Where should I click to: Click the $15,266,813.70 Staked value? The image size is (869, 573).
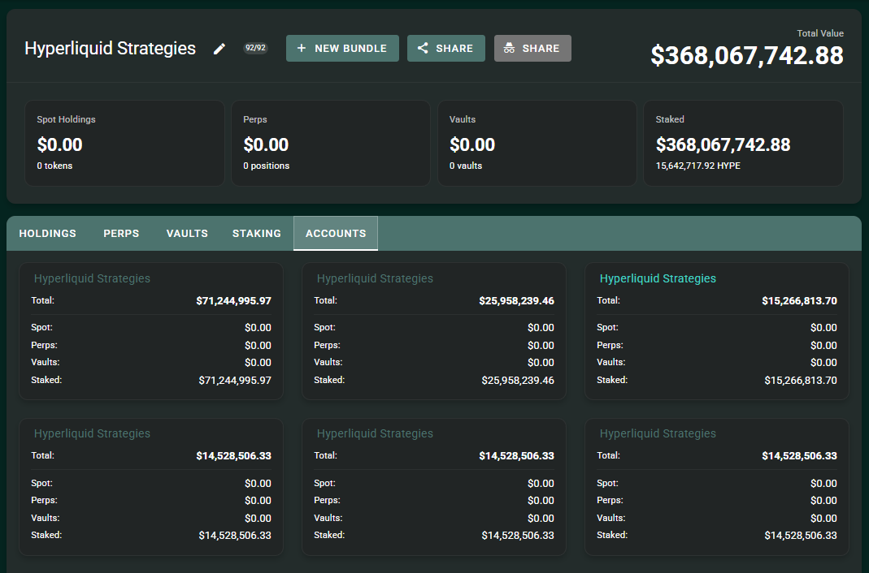[801, 381]
